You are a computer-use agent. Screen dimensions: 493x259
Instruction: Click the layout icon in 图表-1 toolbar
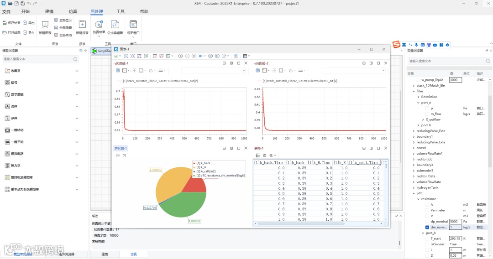point(246,56)
